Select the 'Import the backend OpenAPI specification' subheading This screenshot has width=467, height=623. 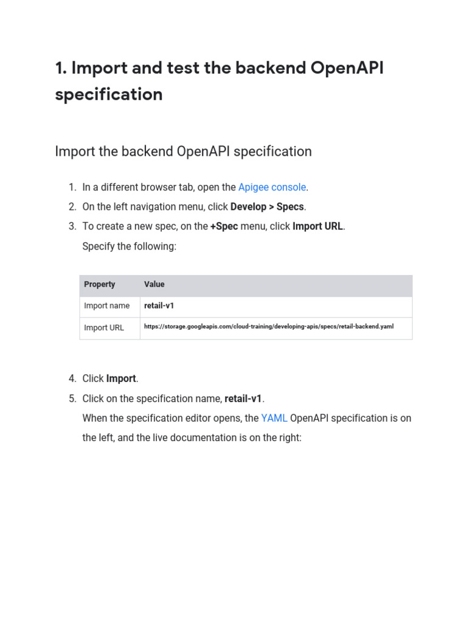[x=183, y=151]
